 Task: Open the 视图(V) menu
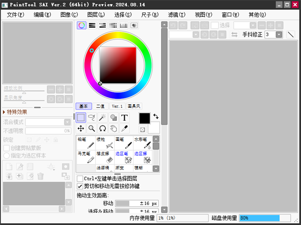pos(204,15)
